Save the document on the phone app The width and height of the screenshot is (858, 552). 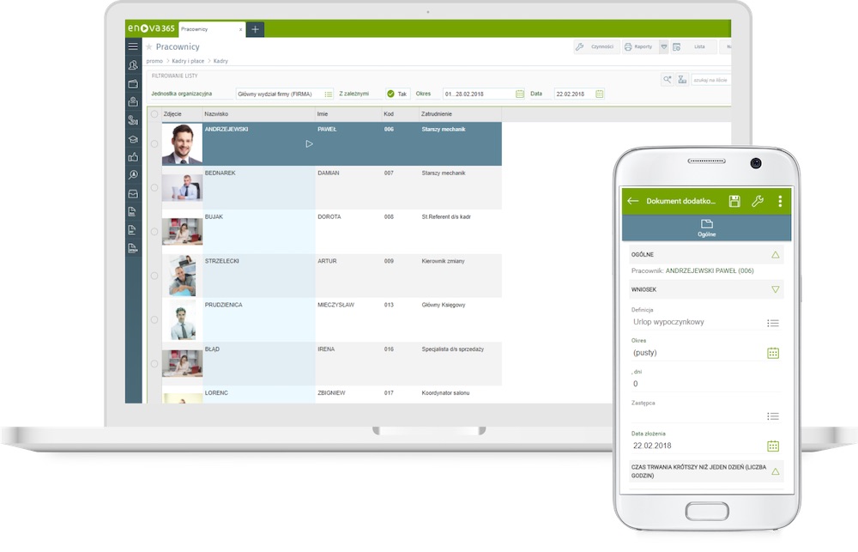pos(734,201)
